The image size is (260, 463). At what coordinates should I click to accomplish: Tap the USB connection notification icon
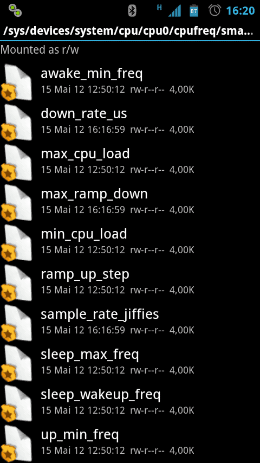coord(15,11)
